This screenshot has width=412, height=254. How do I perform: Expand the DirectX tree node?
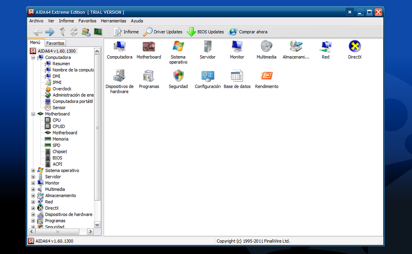[33, 208]
